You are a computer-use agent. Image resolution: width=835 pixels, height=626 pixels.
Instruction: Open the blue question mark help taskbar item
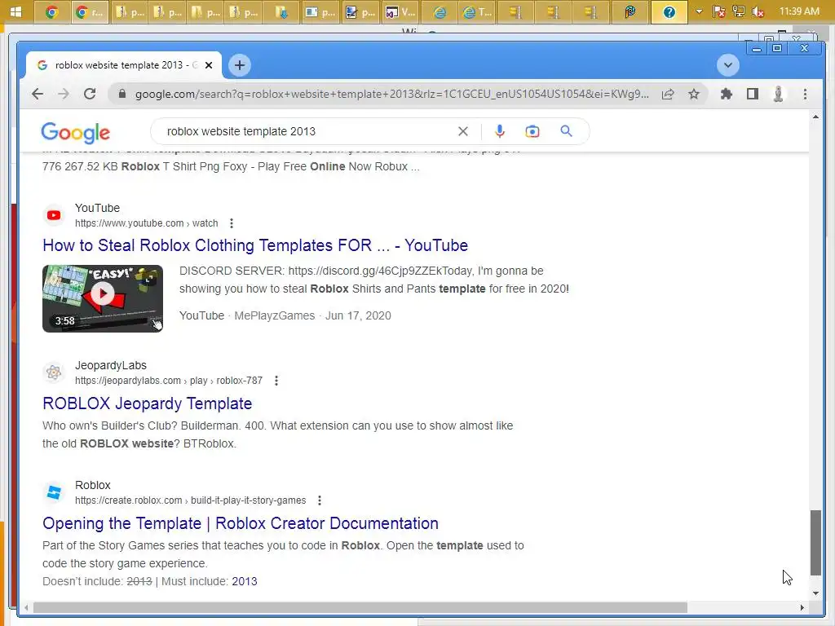[x=669, y=11]
